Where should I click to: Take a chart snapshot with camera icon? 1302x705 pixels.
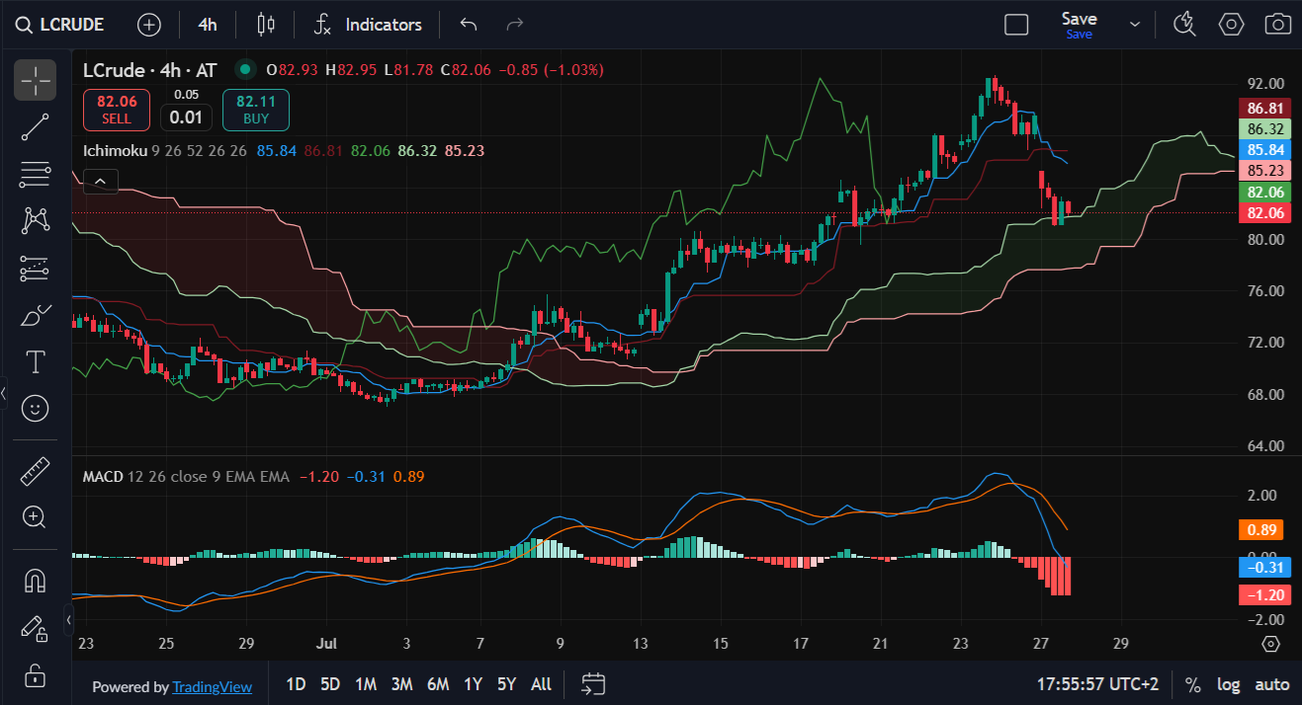[x=1278, y=25]
